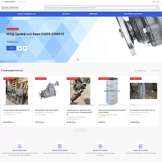Click the load more button below products

(80, 130)
